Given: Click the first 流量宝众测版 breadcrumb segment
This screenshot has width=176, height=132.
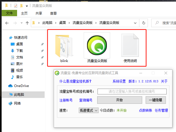Looking at the screenshot, I should (83, 23).
